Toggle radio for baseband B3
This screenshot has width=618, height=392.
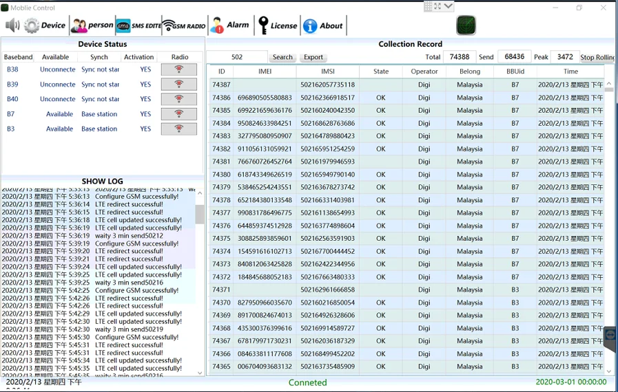[178, 129]
